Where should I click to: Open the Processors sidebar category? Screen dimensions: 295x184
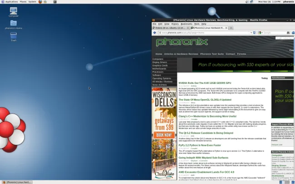pos(164,72)
